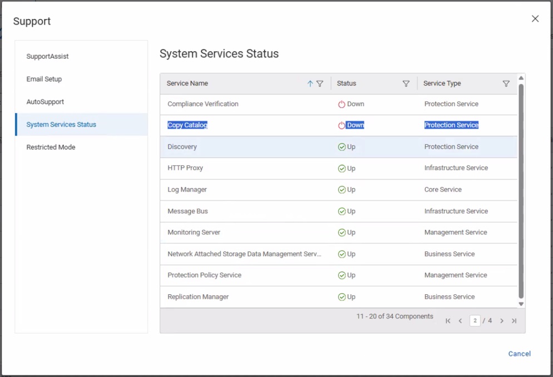
Task: Click the Down status icon beside Compliance Verification
Action: tap(342, 104)
